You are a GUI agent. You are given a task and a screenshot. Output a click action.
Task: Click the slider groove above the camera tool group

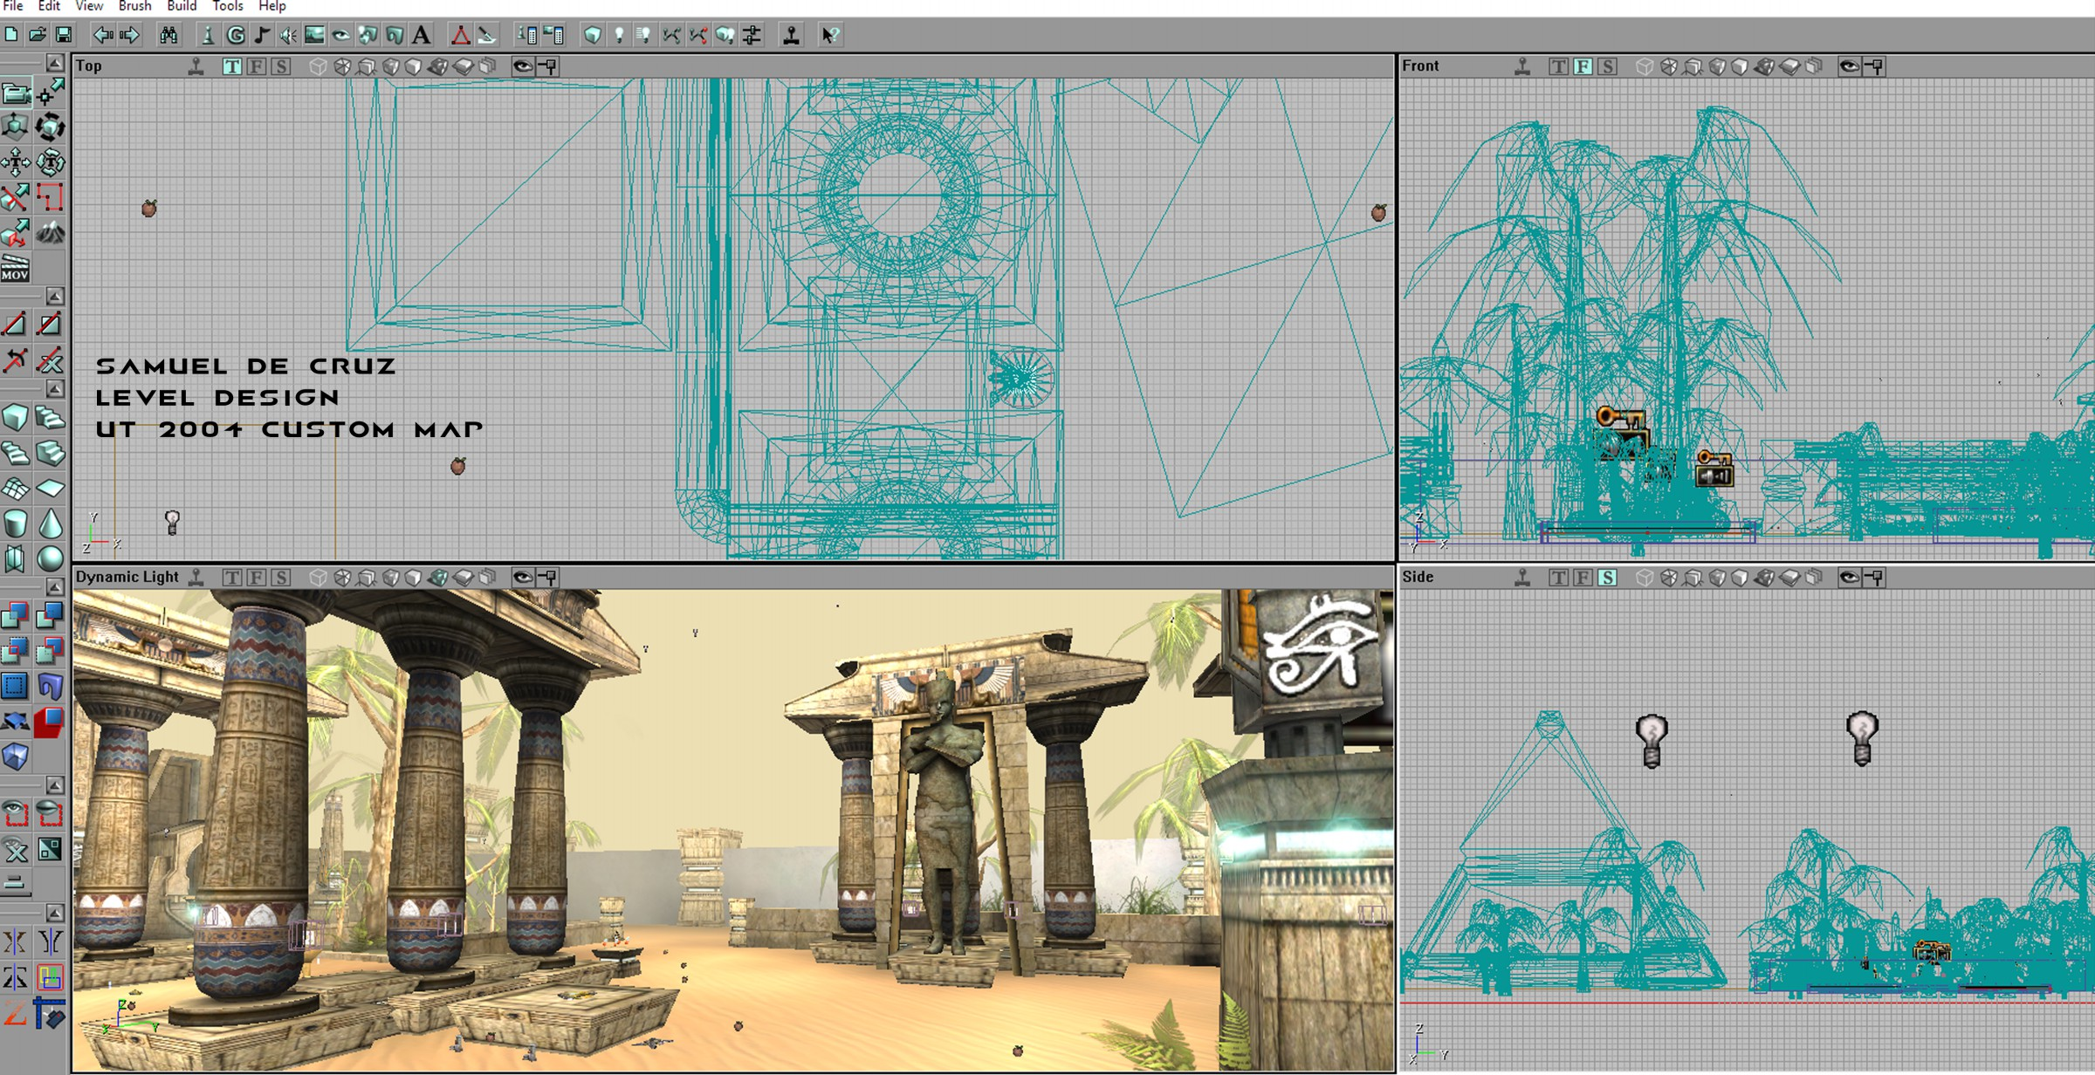click(22, 60)
